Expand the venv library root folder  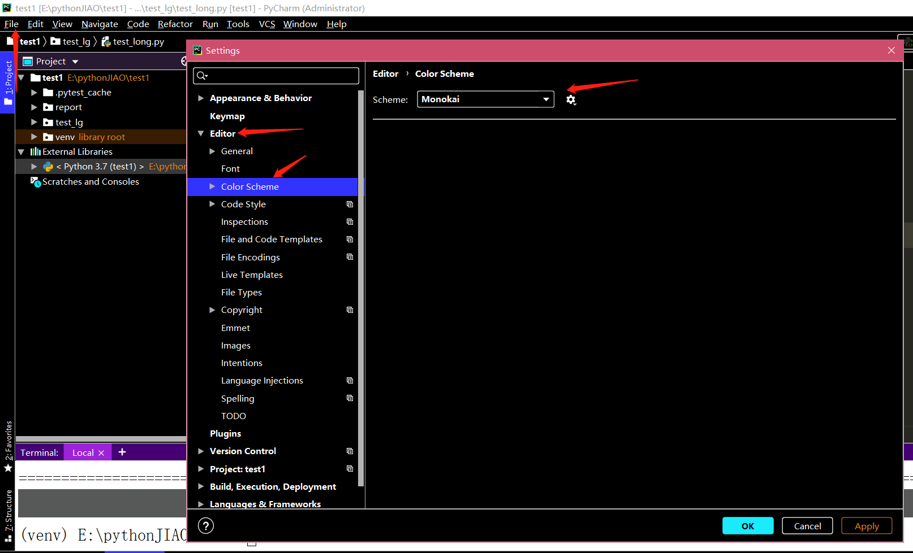(34, 137)
